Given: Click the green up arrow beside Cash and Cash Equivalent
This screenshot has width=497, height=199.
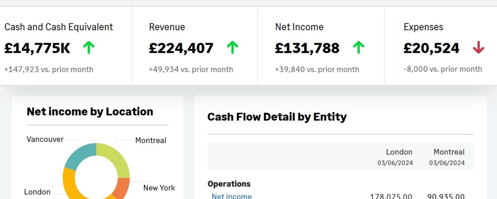Looking at the screenshot, I should tap(89, 48).
